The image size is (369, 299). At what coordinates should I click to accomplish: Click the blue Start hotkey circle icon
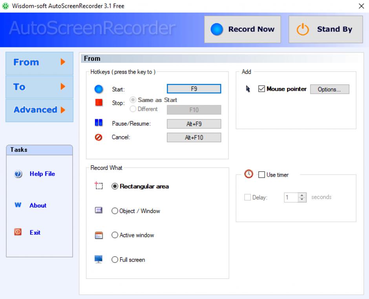click(99, 89)
